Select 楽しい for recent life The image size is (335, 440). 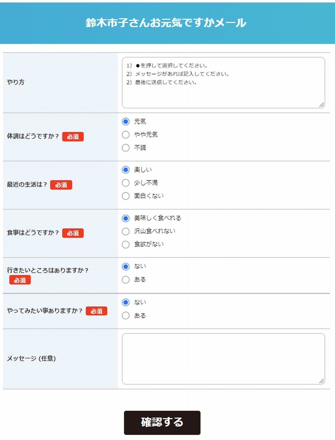(126, 170)
